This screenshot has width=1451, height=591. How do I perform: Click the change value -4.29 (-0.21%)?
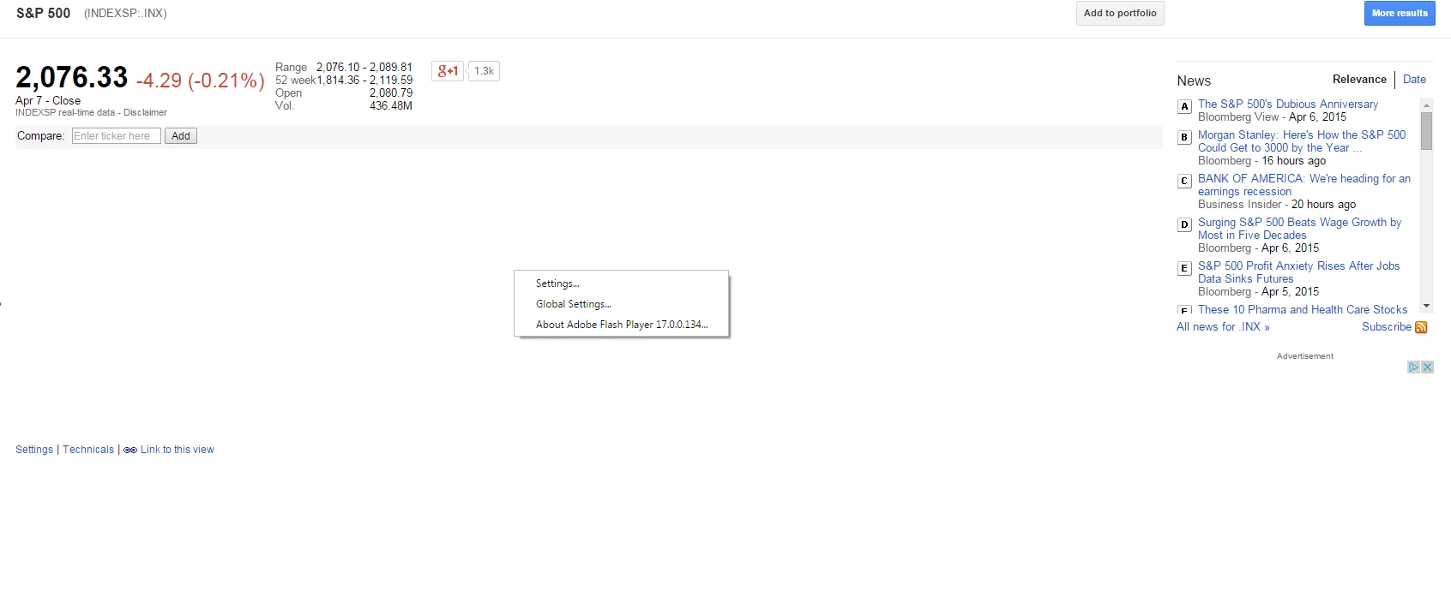(201, 81)
